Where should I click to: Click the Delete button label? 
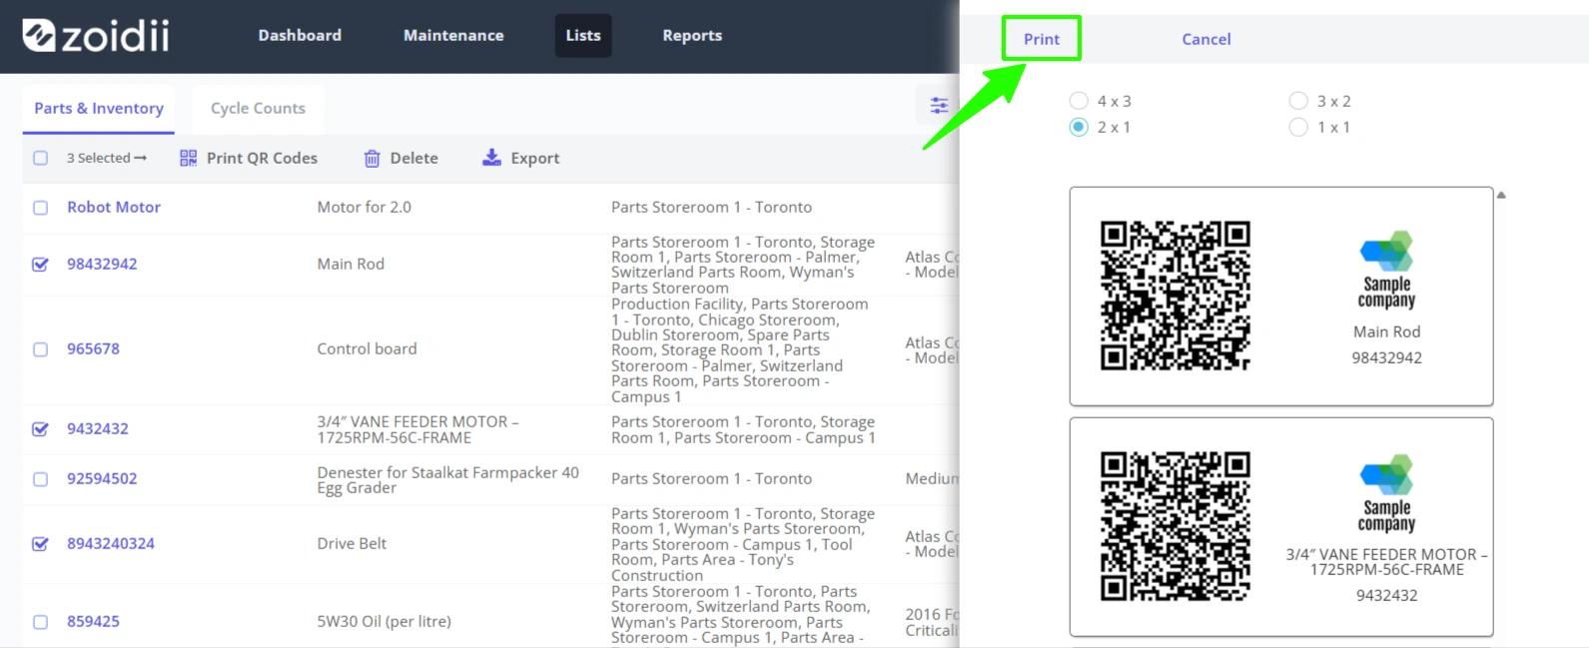tap(413, 158)
